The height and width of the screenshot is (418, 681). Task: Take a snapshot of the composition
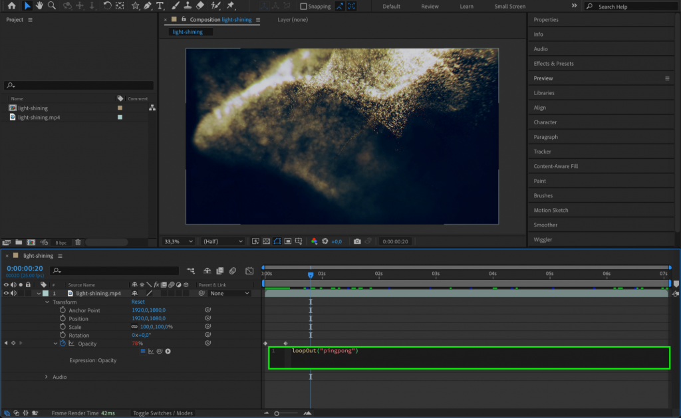(x=357, y=241)
